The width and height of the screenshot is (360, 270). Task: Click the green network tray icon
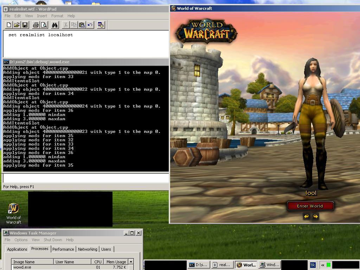pyautogui.click(x=329, y=265)
